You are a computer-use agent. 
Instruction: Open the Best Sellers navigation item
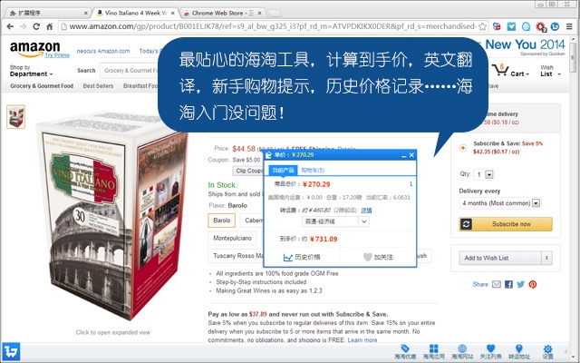click(x=98, y=85)
